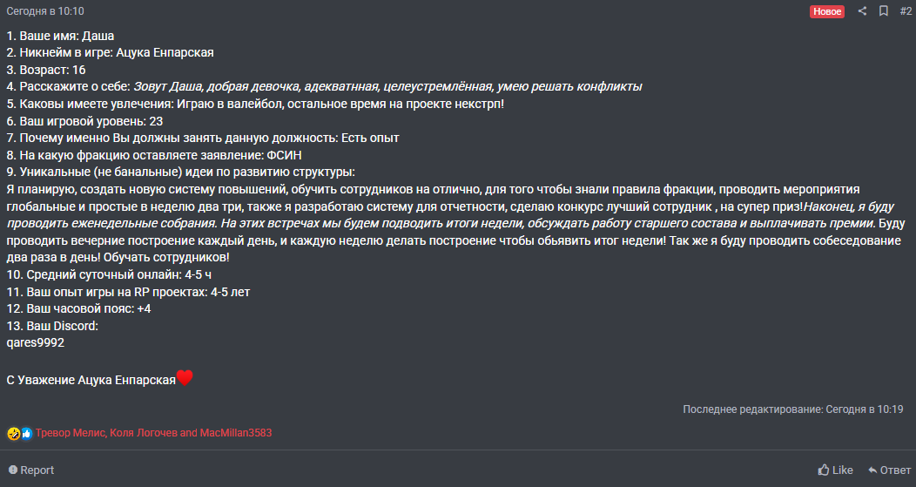Click the Discord name qares9992
The height and width of the screenshot is (487, 916).
point(36,343)
